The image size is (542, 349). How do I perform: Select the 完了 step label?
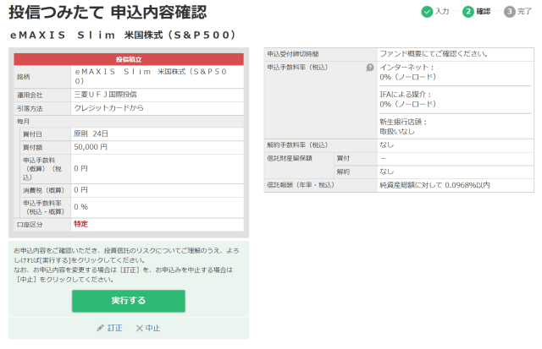coord(524,11)
